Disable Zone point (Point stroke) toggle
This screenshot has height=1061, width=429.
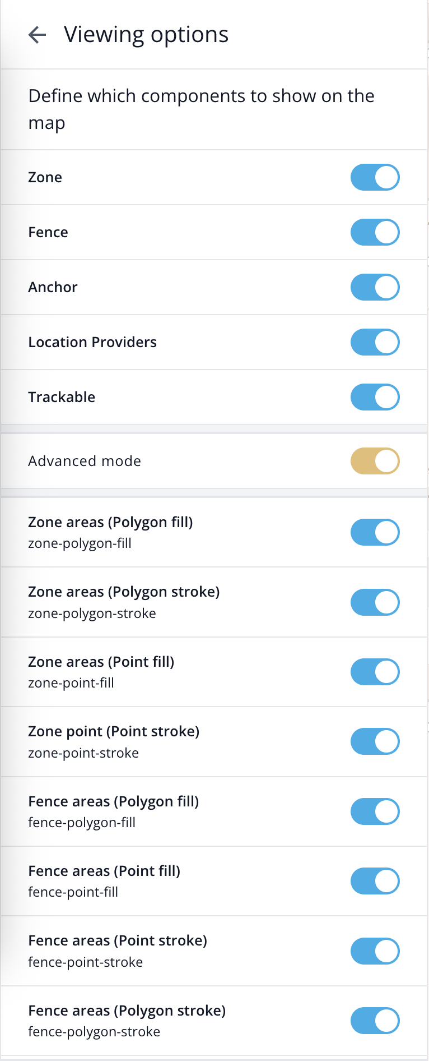(x=375, y=741)
